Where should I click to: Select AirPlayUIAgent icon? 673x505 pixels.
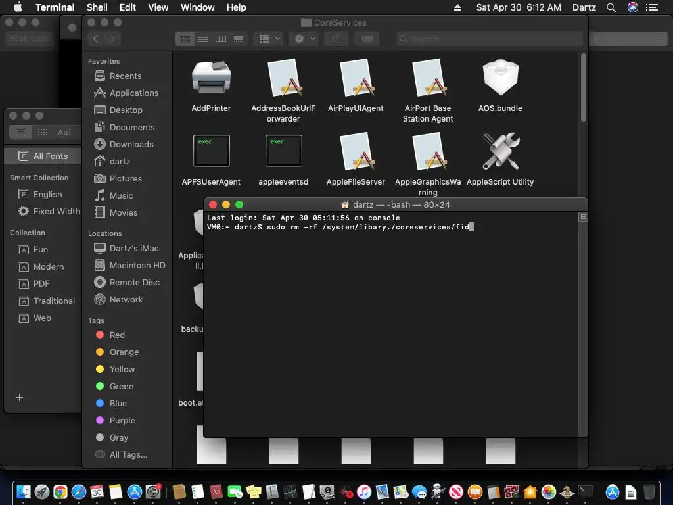(x=356, y=78)
